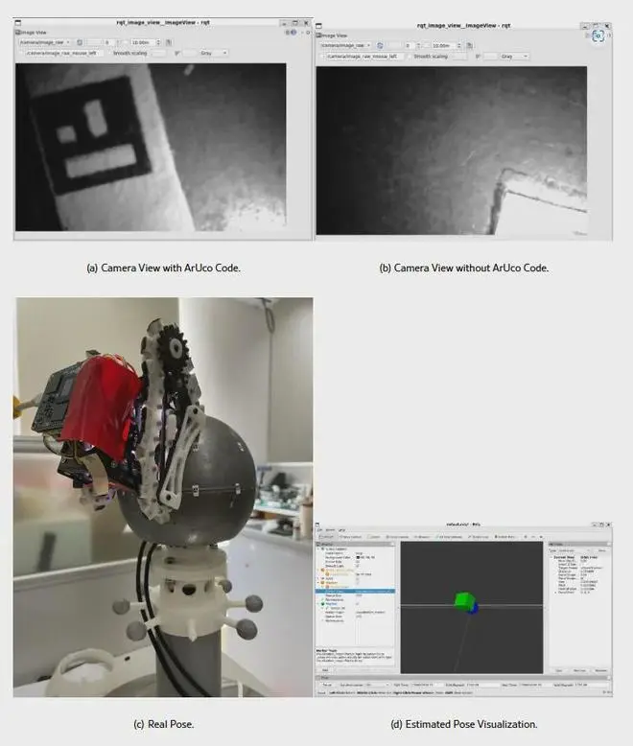This screenshot has height=746, width=633.
Task: Click the refresh topics icon in left Image View
Action: [x=80, y=42]
